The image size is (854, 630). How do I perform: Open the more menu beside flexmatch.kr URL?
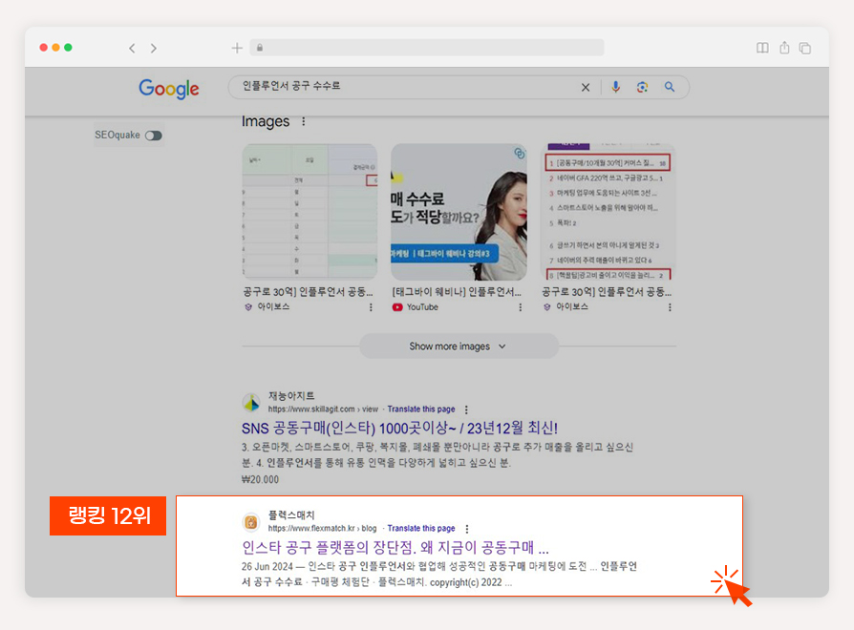pos(467,528)
